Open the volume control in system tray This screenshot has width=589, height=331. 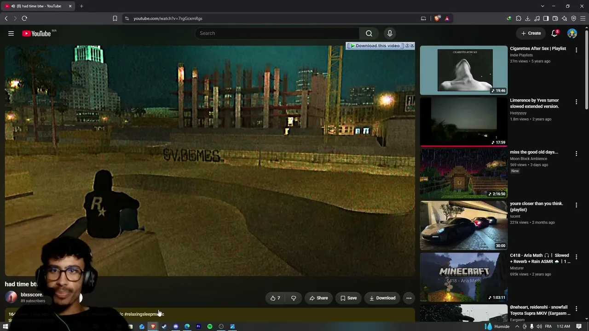tap(539, 326)
